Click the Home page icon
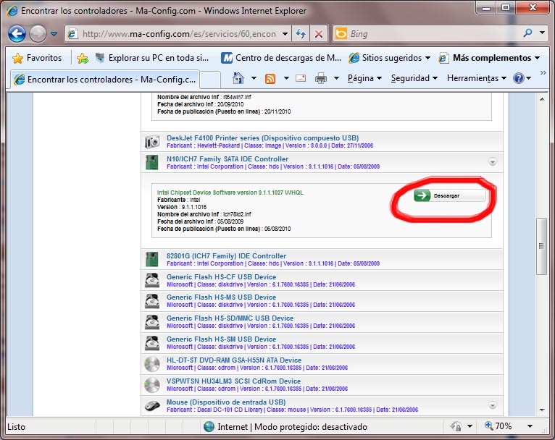The image size is (555, 440). (238, 78)
